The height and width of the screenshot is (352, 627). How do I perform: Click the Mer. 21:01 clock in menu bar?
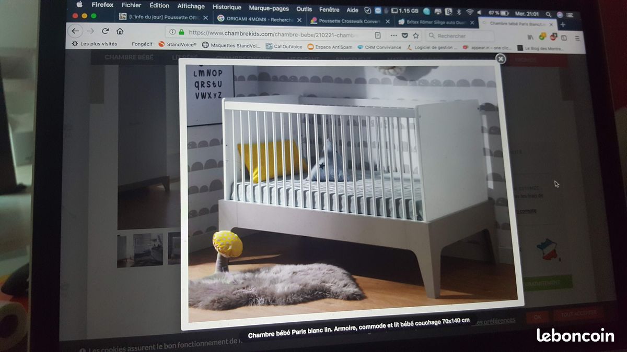point(527,14)
